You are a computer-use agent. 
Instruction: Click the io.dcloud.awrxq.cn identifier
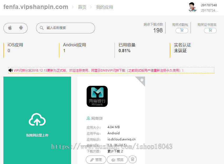click(121, 139)
